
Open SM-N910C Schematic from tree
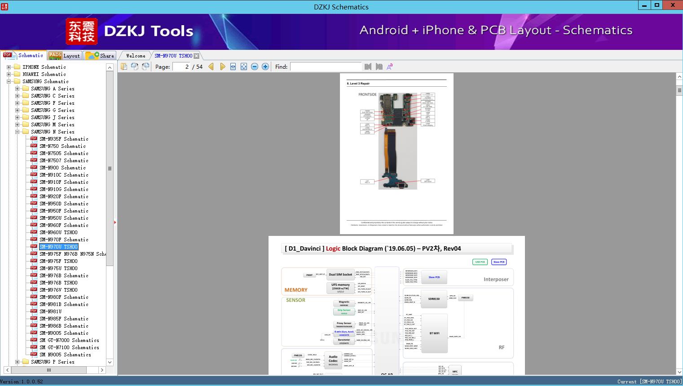64,175
